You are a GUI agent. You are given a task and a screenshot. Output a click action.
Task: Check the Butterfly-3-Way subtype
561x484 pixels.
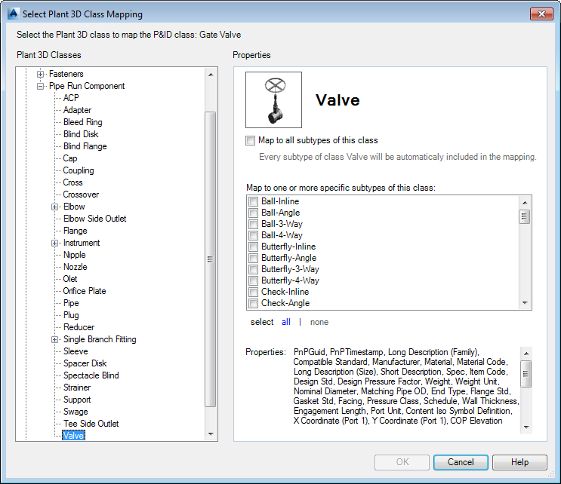(x=253, y=269)
